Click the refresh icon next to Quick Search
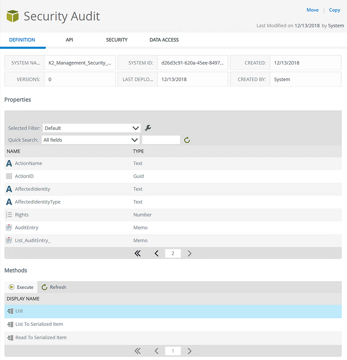The width and height of the screenshot is (347, 360). (x=187, y=140)
